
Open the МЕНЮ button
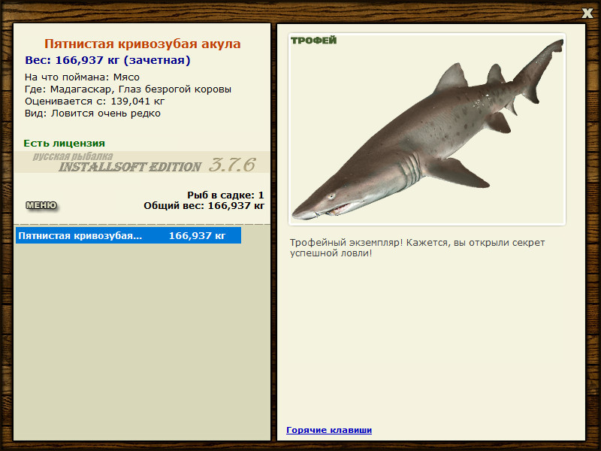(x=41, y=205)
